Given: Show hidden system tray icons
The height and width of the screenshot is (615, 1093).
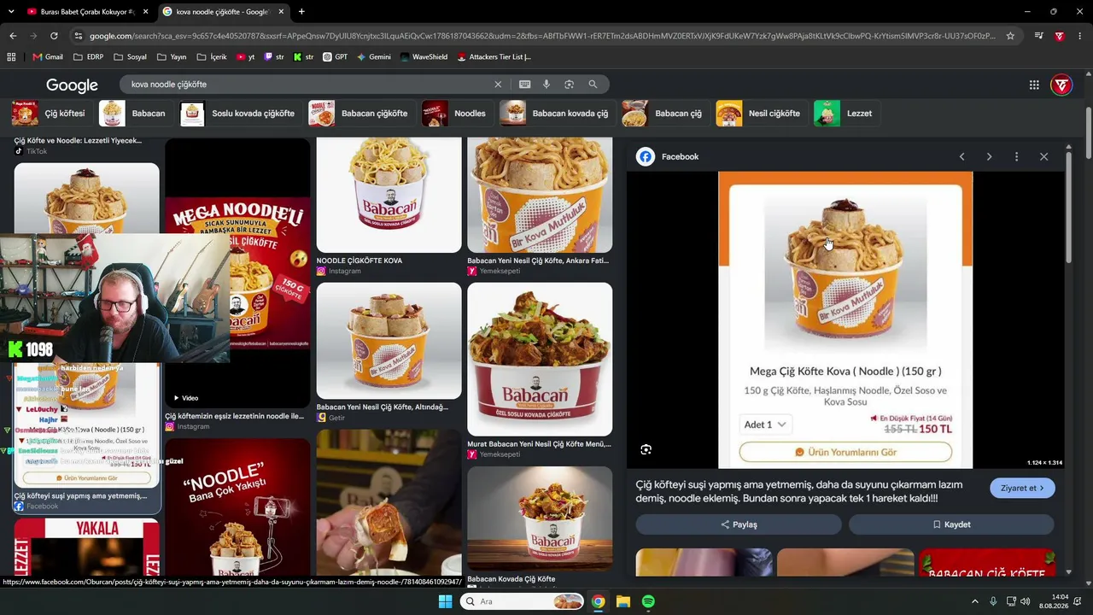Looking at the screenshot, I should click(975, 601).
